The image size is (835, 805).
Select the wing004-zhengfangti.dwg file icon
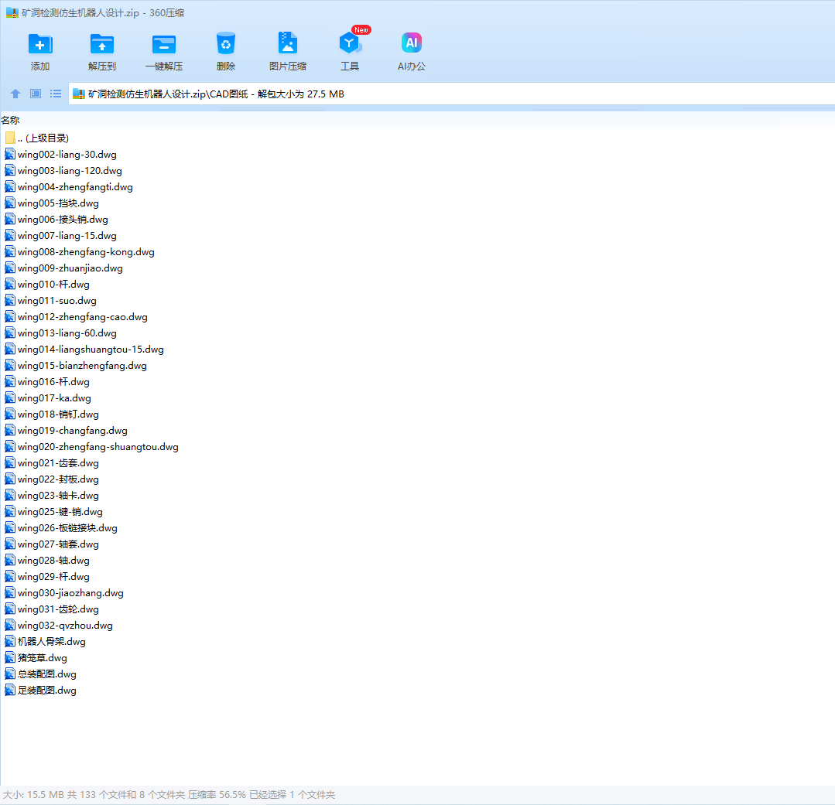(x=10, y=187)
